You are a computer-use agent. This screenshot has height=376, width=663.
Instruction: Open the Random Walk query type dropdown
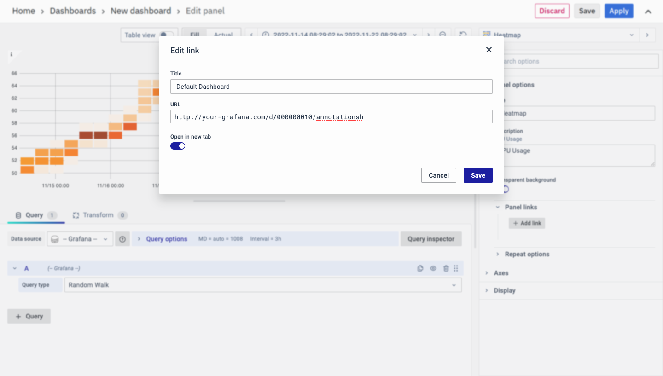click(262, 285)
